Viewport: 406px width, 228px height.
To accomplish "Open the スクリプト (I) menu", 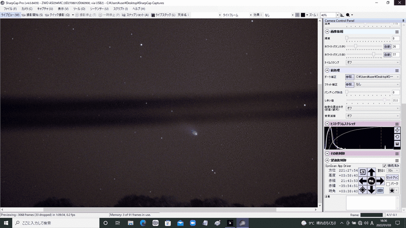I will (x=120, y=9).
